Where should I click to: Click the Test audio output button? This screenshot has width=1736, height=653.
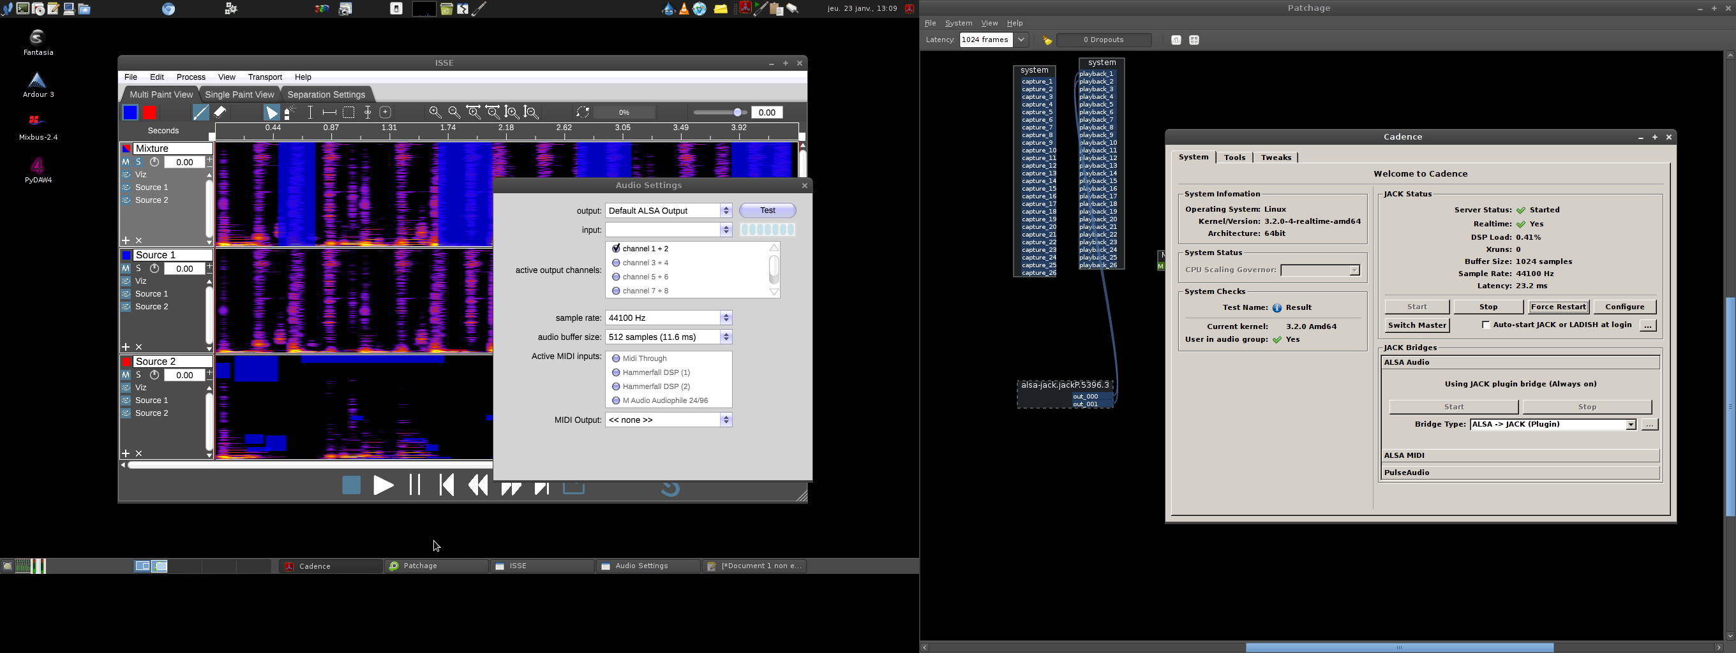pos(768,210)
